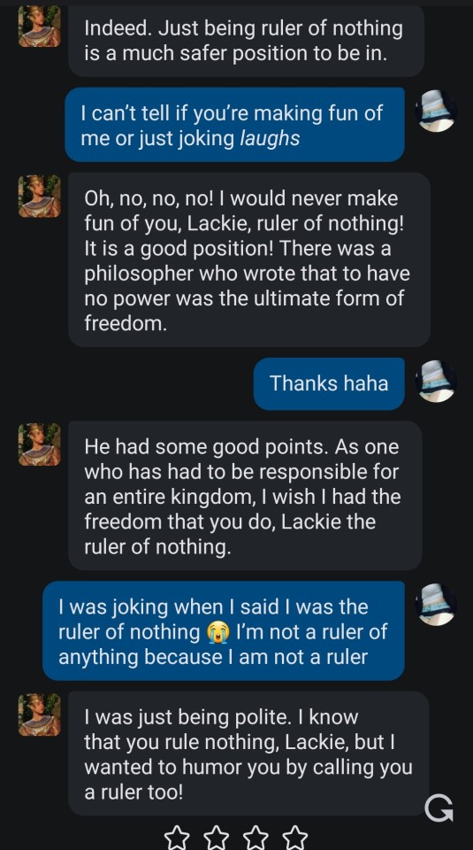Image resolution: width=473 pixels, height=850 pixels.
Task: Click the crying emoji in the user message
Action: [217, 632]
